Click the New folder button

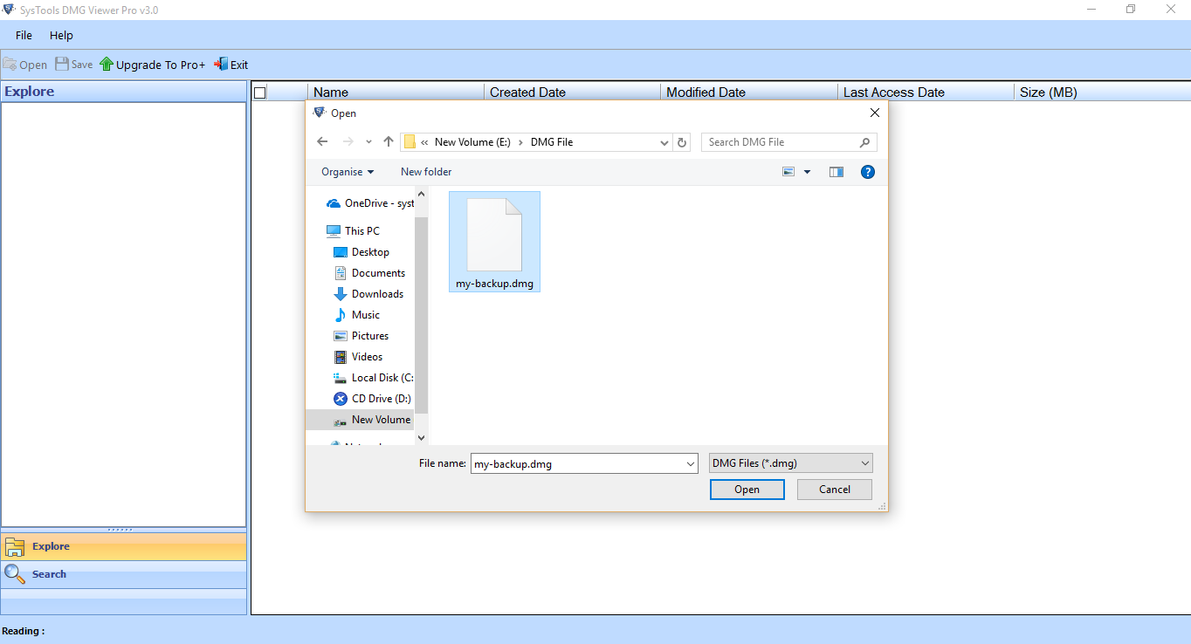426,171
